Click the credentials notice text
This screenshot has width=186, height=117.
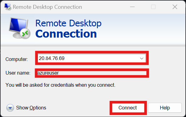pyautogui.click(x=60, y=85)
